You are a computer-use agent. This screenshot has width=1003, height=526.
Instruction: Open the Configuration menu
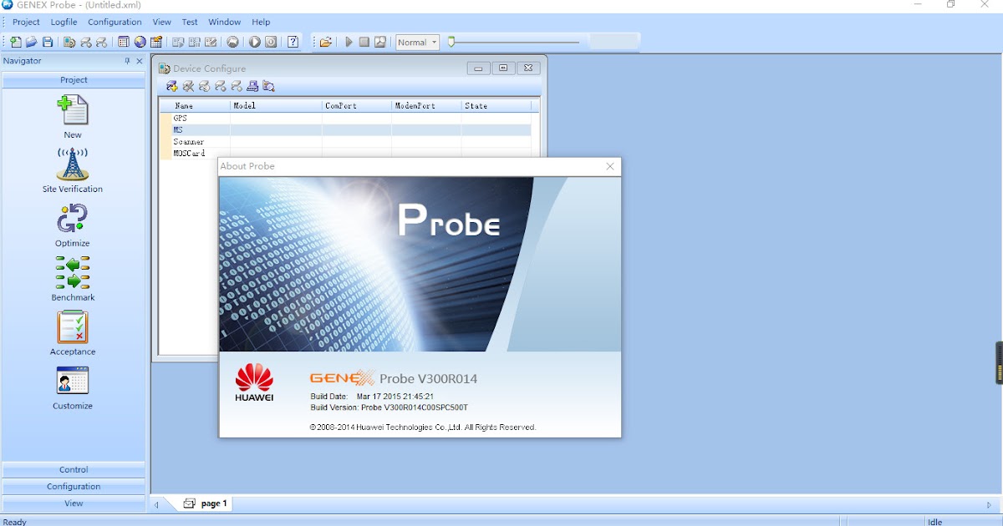pos(115,22)
